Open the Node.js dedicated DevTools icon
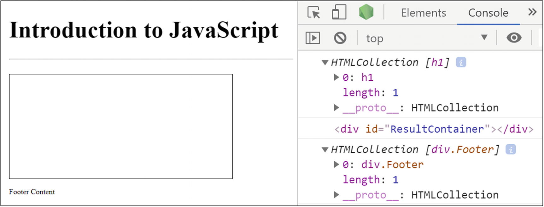 click(x=366, y=13)
